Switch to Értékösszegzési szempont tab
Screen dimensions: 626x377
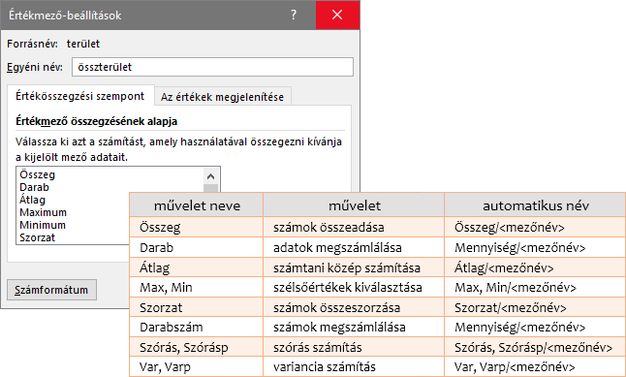(80, 96)
